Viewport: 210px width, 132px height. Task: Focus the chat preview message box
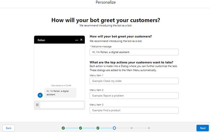(62, 105)
